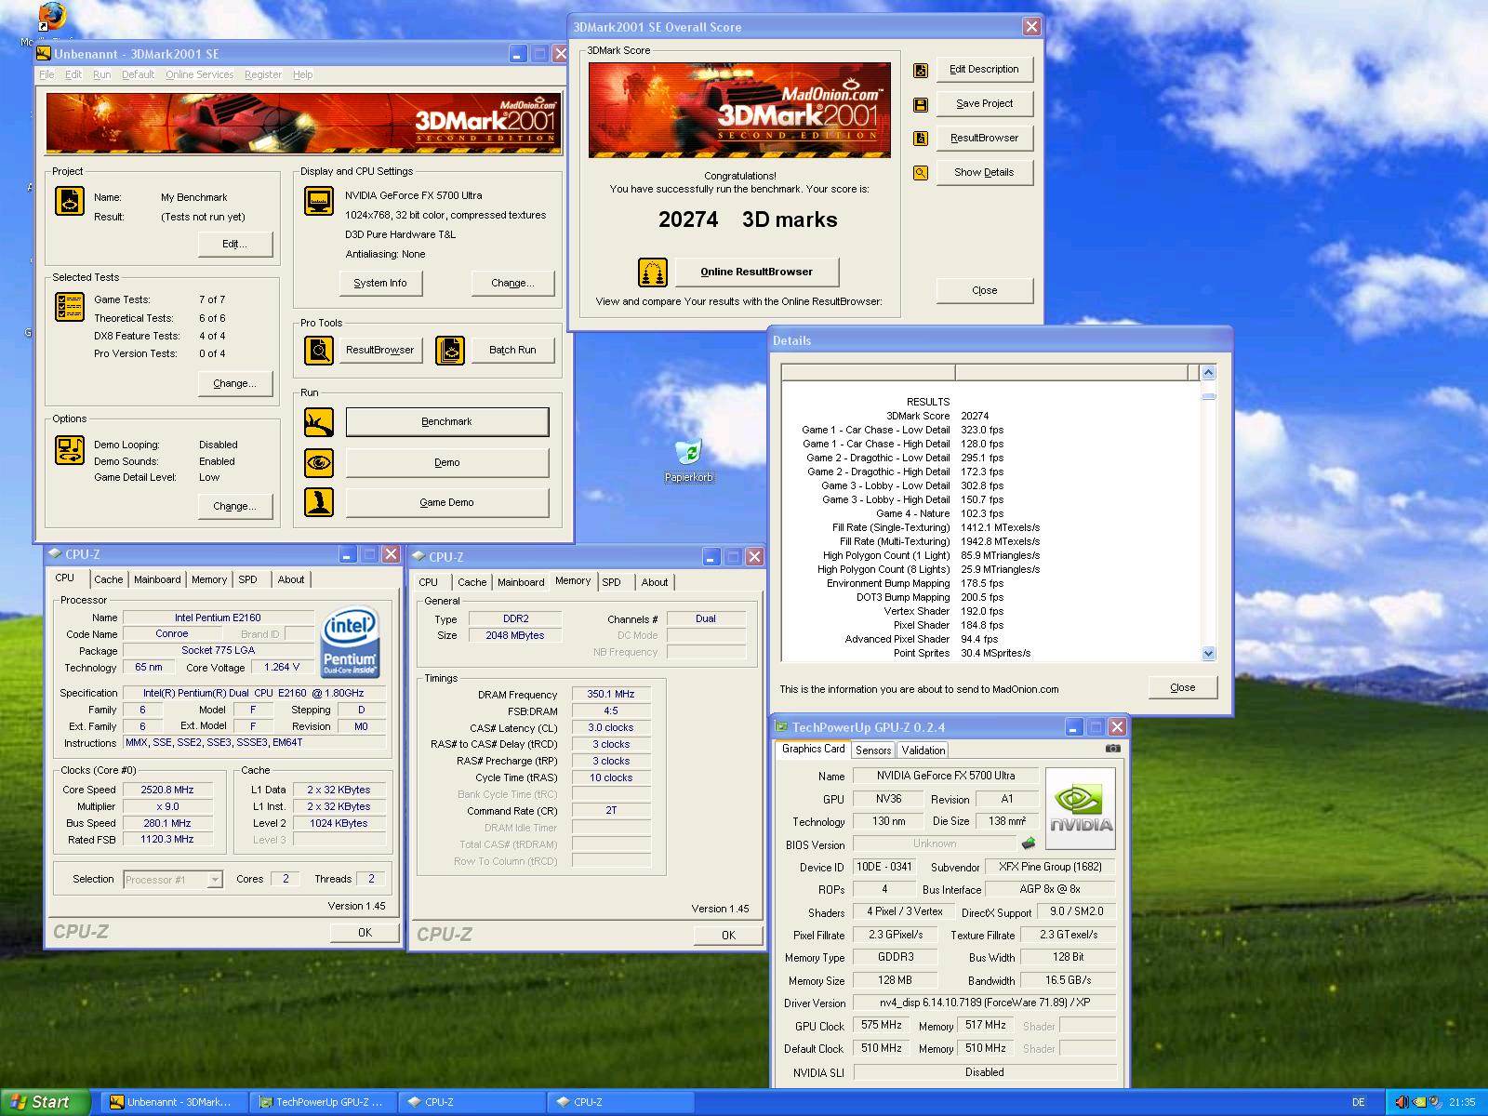Click the Intel Pentium logo in CPU-Z
Screen dimensions: 1488x1116
tap(350, 643)
